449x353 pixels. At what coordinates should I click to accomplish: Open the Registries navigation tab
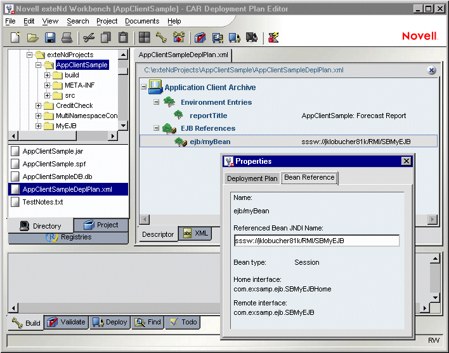(x=68, y=237)
